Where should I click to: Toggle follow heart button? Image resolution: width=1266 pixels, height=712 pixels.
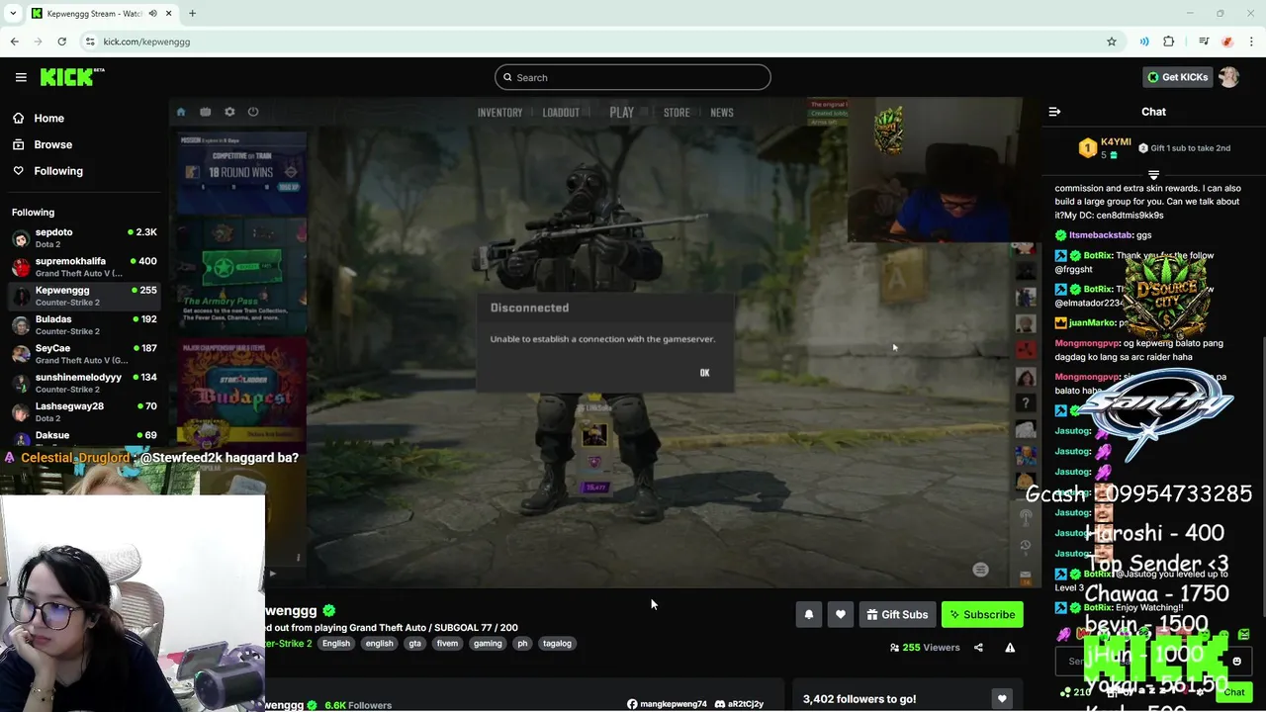(840, 614)
